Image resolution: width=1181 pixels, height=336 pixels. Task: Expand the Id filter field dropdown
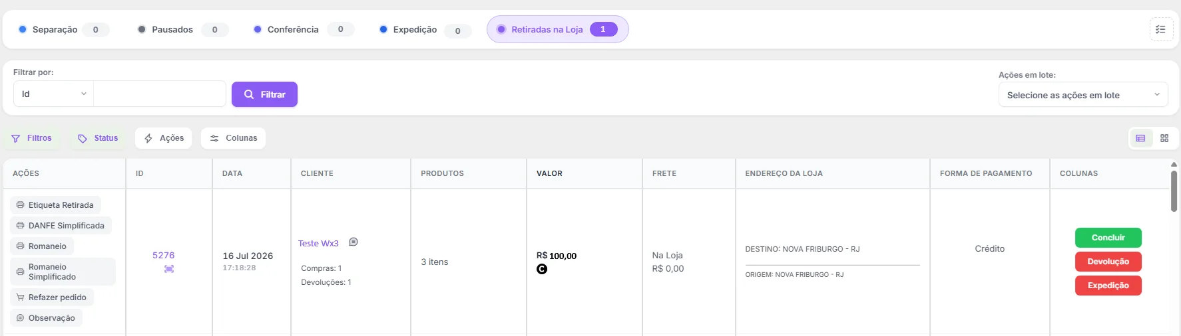click(54, 94)
